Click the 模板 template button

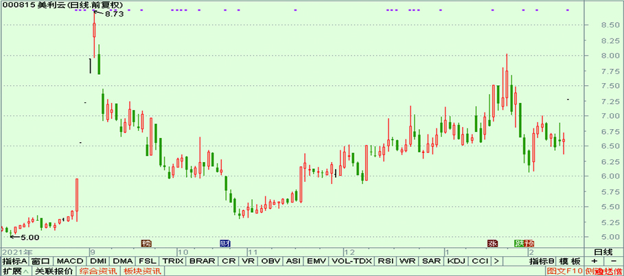[x=570, y=262]
